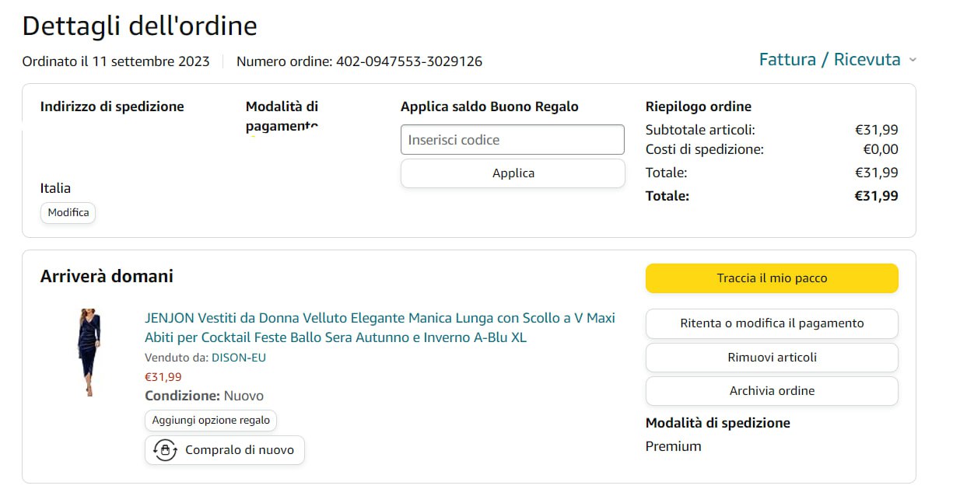The height and width of the screenshot is (503, 953).
Task: Click the Compralo di nuovo circular arrows icon
Action: point(165,450)
